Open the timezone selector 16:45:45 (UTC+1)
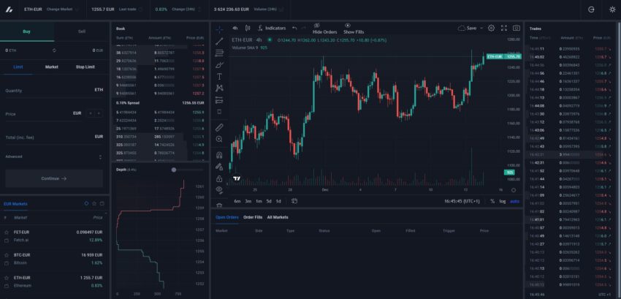The height and width of the screenshot is (299, 621). click(x=462, y=202)
